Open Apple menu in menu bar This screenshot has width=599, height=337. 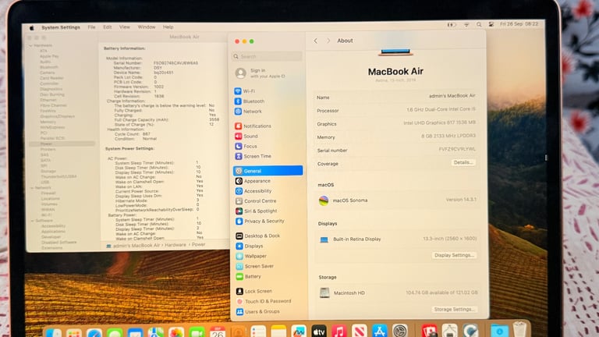point(32,28)
